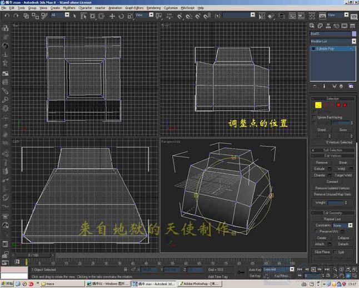Collapse the Edit Vertices rollout header
Screen dimensions: 359x288
(333, 156)
